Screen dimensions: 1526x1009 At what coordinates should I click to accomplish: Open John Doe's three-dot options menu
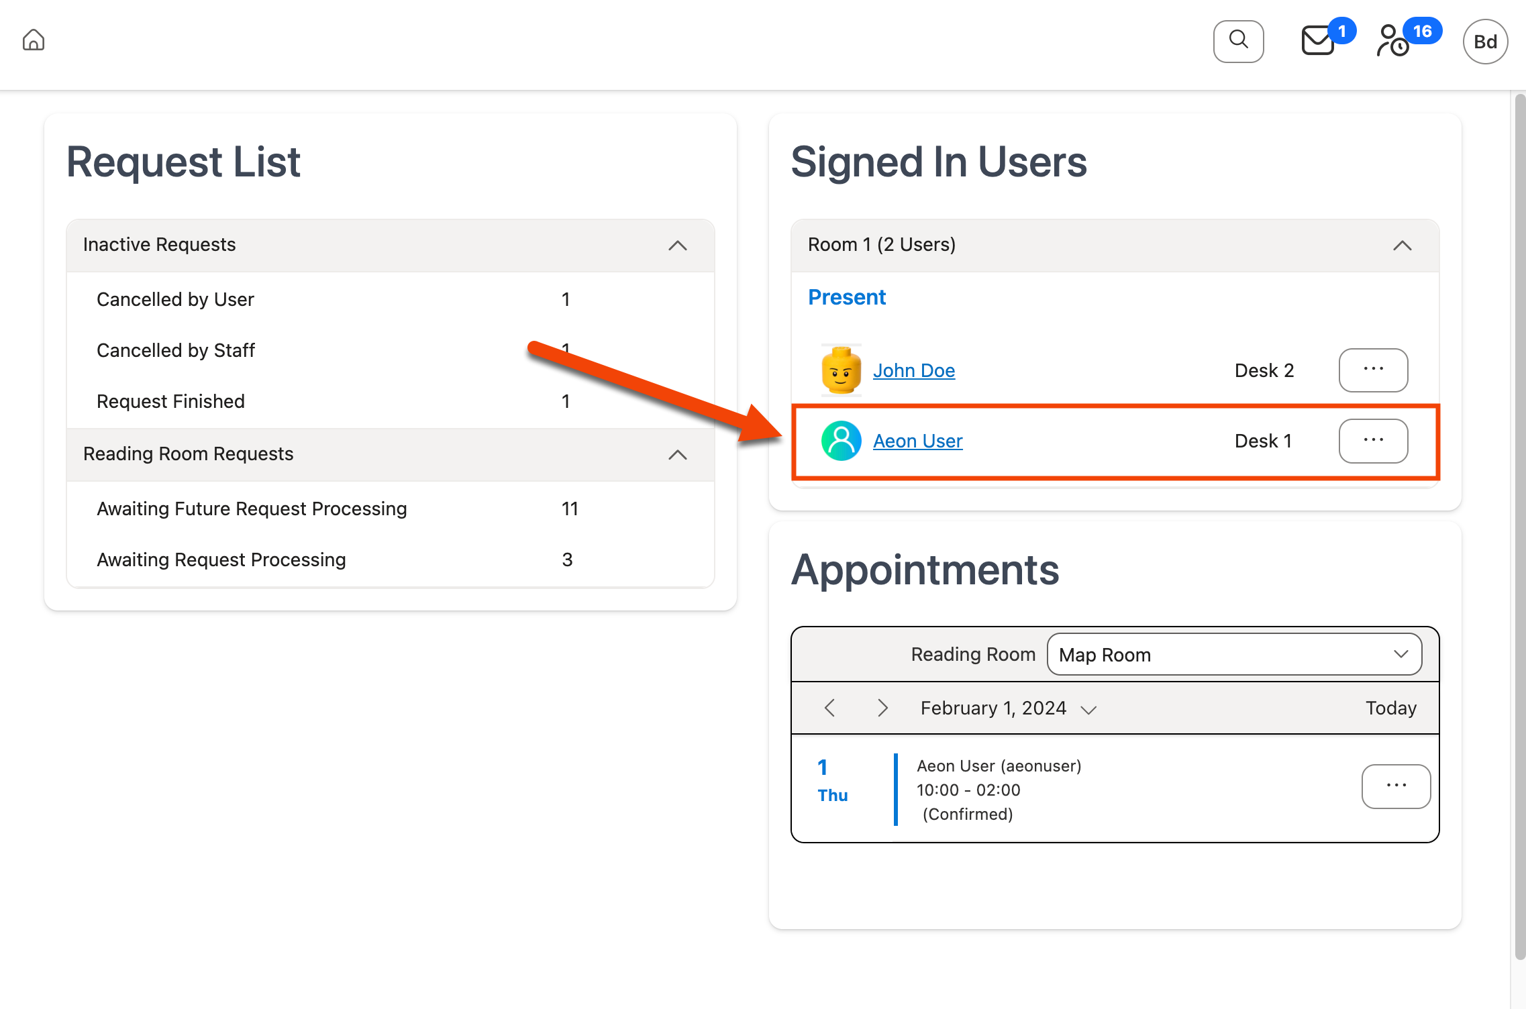pos(1373,370)
